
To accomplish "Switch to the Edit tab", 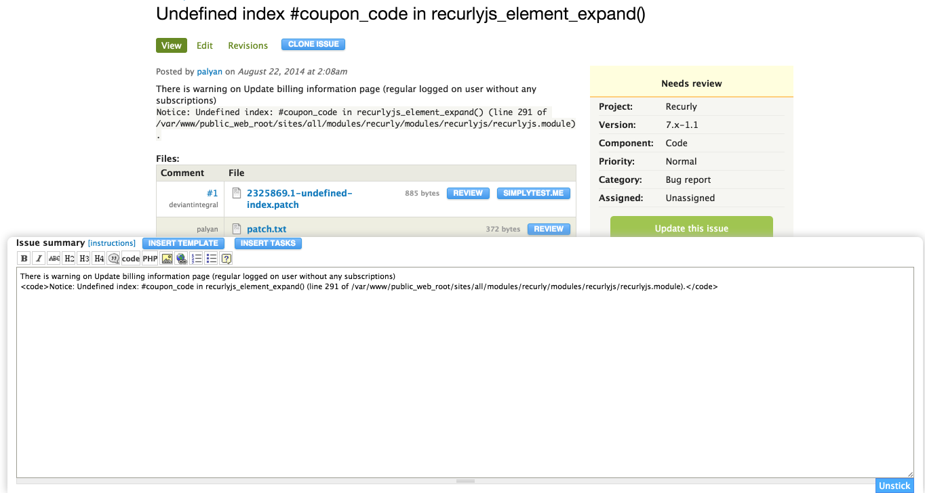I will pyautogui.click(x=205, y=45).
